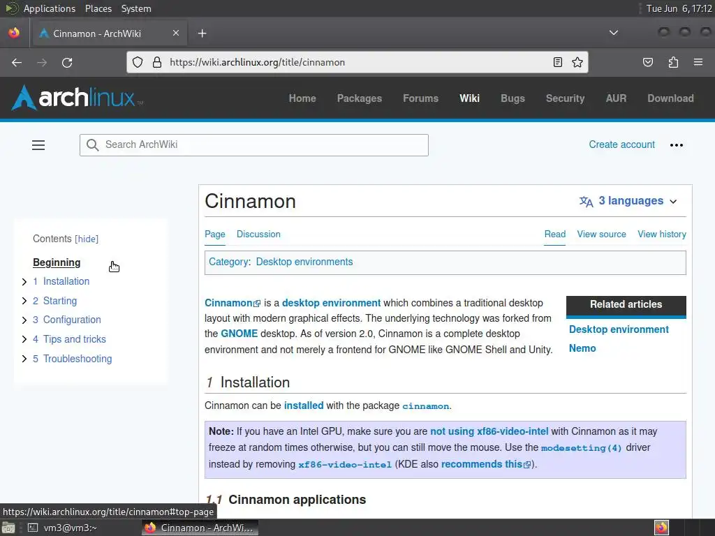Open Security in the Arch navigation bar
Viewport: 715px width, 536px height.
coord(565,98)
